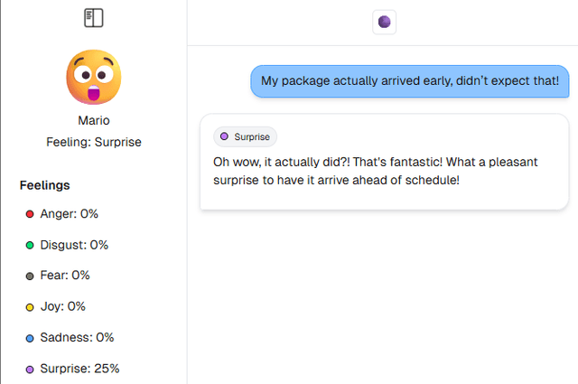Click the purple orb icon in header
This screenshot has width=578, height=384.
[385, 22]
